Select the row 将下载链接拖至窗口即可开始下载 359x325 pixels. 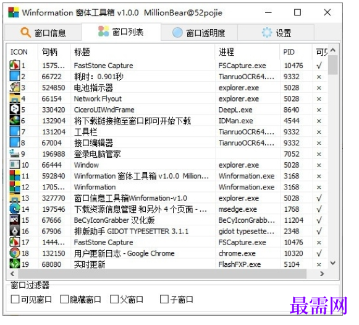tap(132, 121)
